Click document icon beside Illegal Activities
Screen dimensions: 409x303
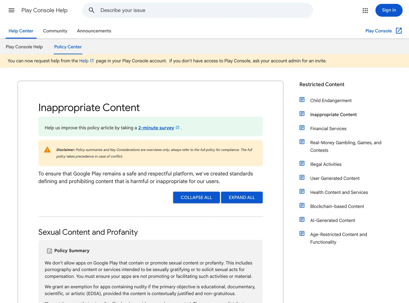coord(302,163)
